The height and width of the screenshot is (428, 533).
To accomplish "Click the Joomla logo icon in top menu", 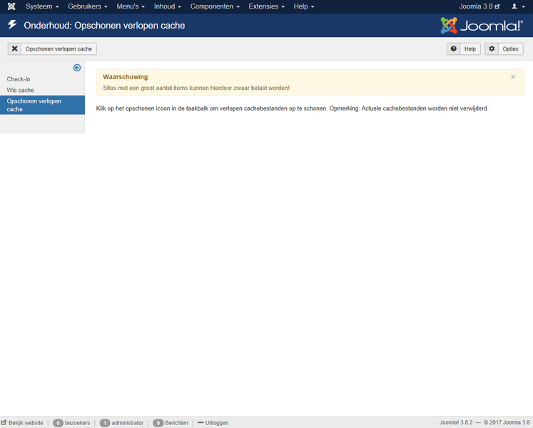I will pos(11,6).
